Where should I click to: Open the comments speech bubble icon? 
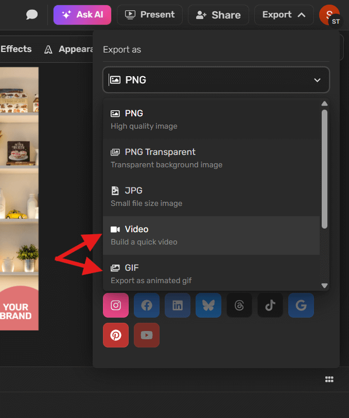point(32,14)
